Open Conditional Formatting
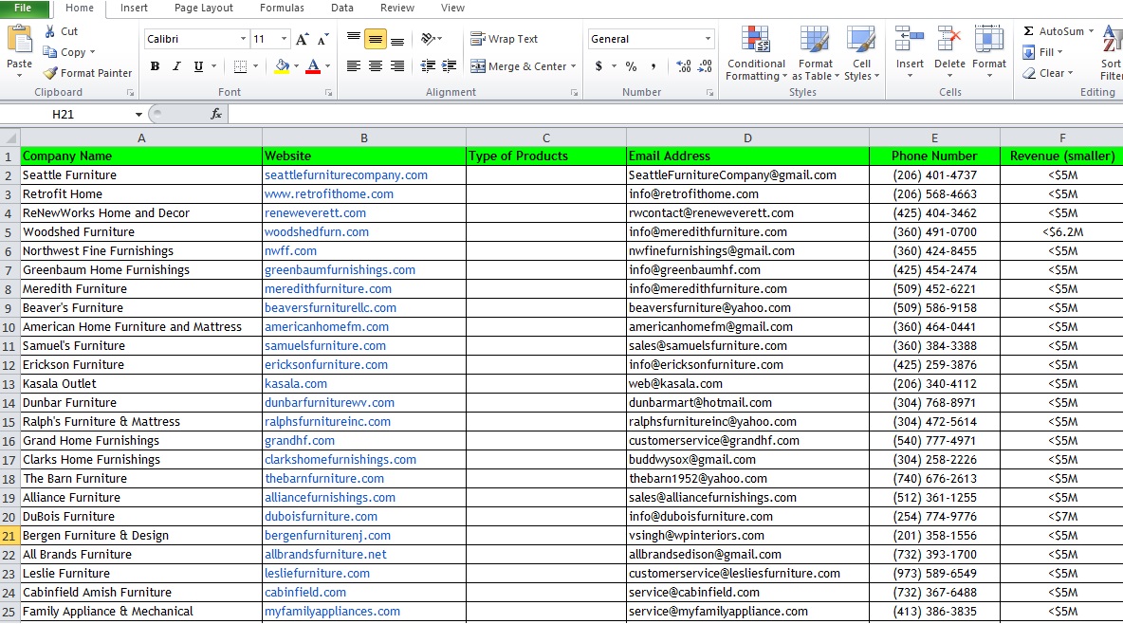 [x=756, y=54]
